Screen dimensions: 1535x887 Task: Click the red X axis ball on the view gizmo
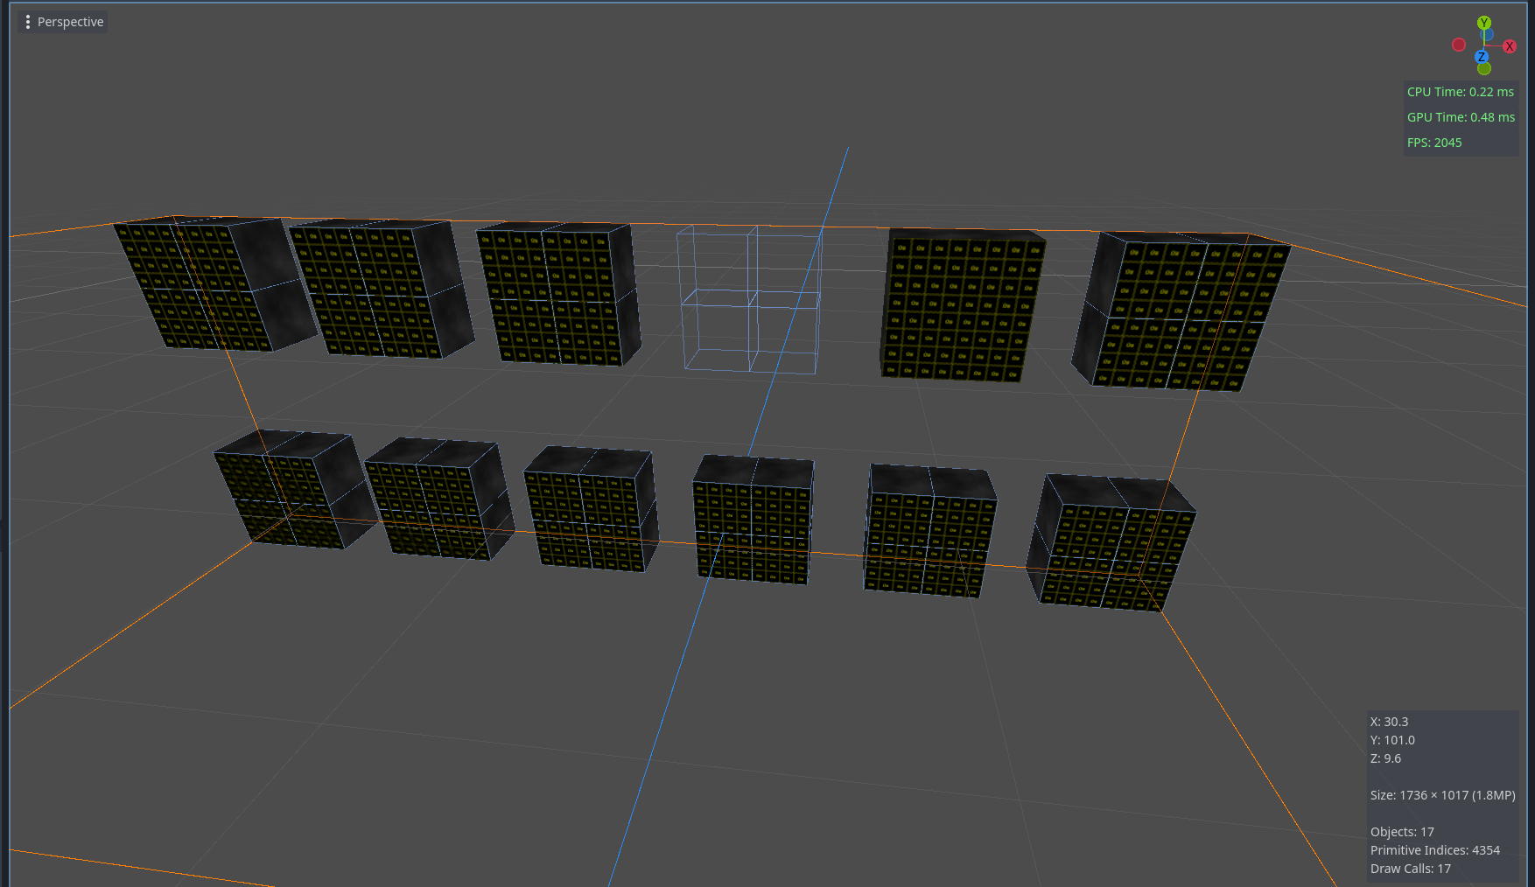1510,46
